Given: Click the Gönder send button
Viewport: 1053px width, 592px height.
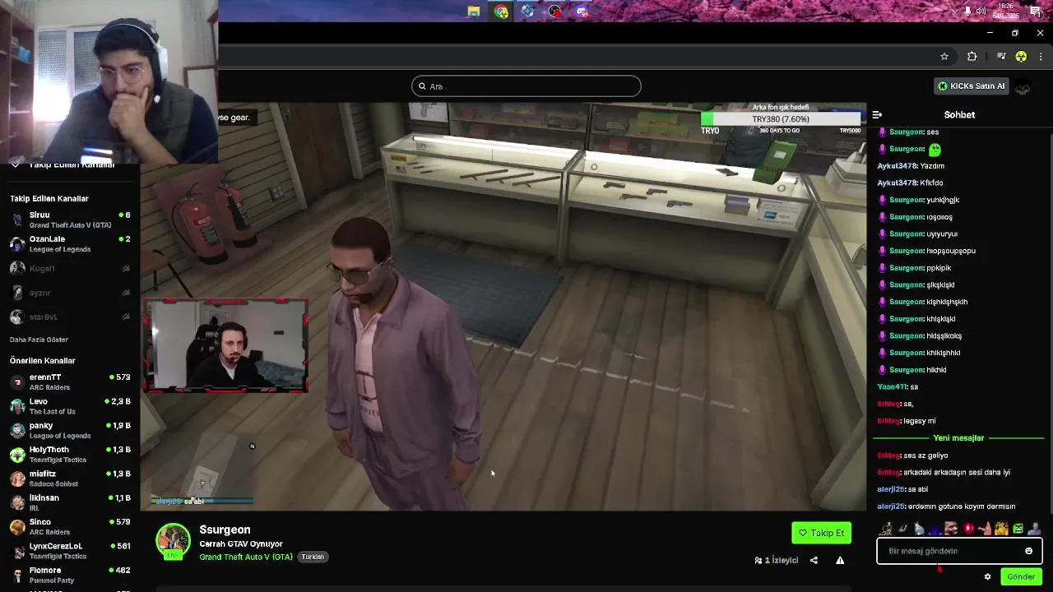Looking at the screenshot, I should tap(1021, 576).
